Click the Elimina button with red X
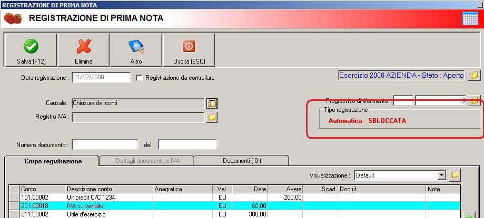Screen dimensions: 484x218 (84, 50)
